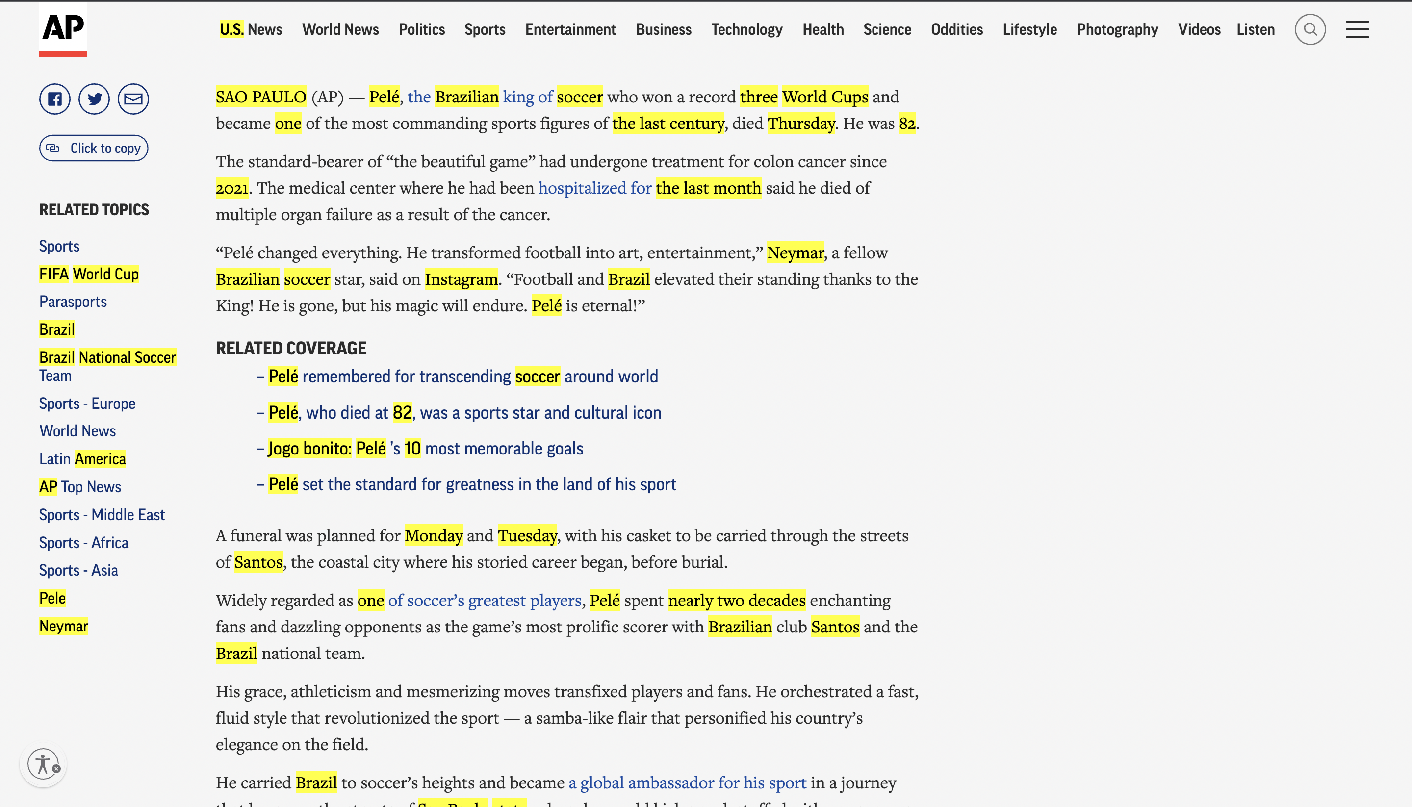Share article on Facebook
The height and width of the screenshot is (807, 1412).
coord(54,99)
